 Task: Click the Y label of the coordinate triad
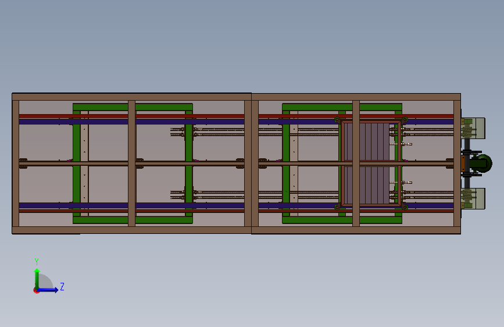(x=37, y=261)
